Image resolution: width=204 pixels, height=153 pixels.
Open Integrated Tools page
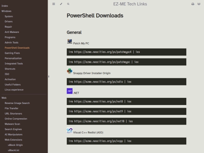coord(14,63)
